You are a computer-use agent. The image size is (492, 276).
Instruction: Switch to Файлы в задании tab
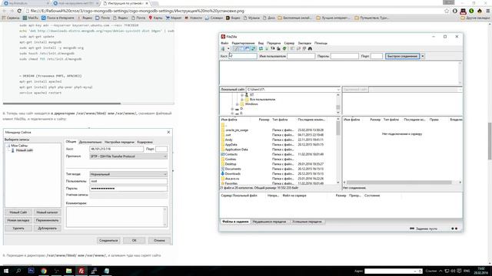(235, 222)
